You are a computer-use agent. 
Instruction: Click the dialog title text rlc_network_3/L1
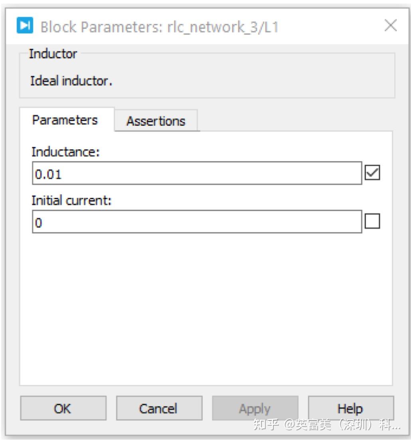point(159,27)
